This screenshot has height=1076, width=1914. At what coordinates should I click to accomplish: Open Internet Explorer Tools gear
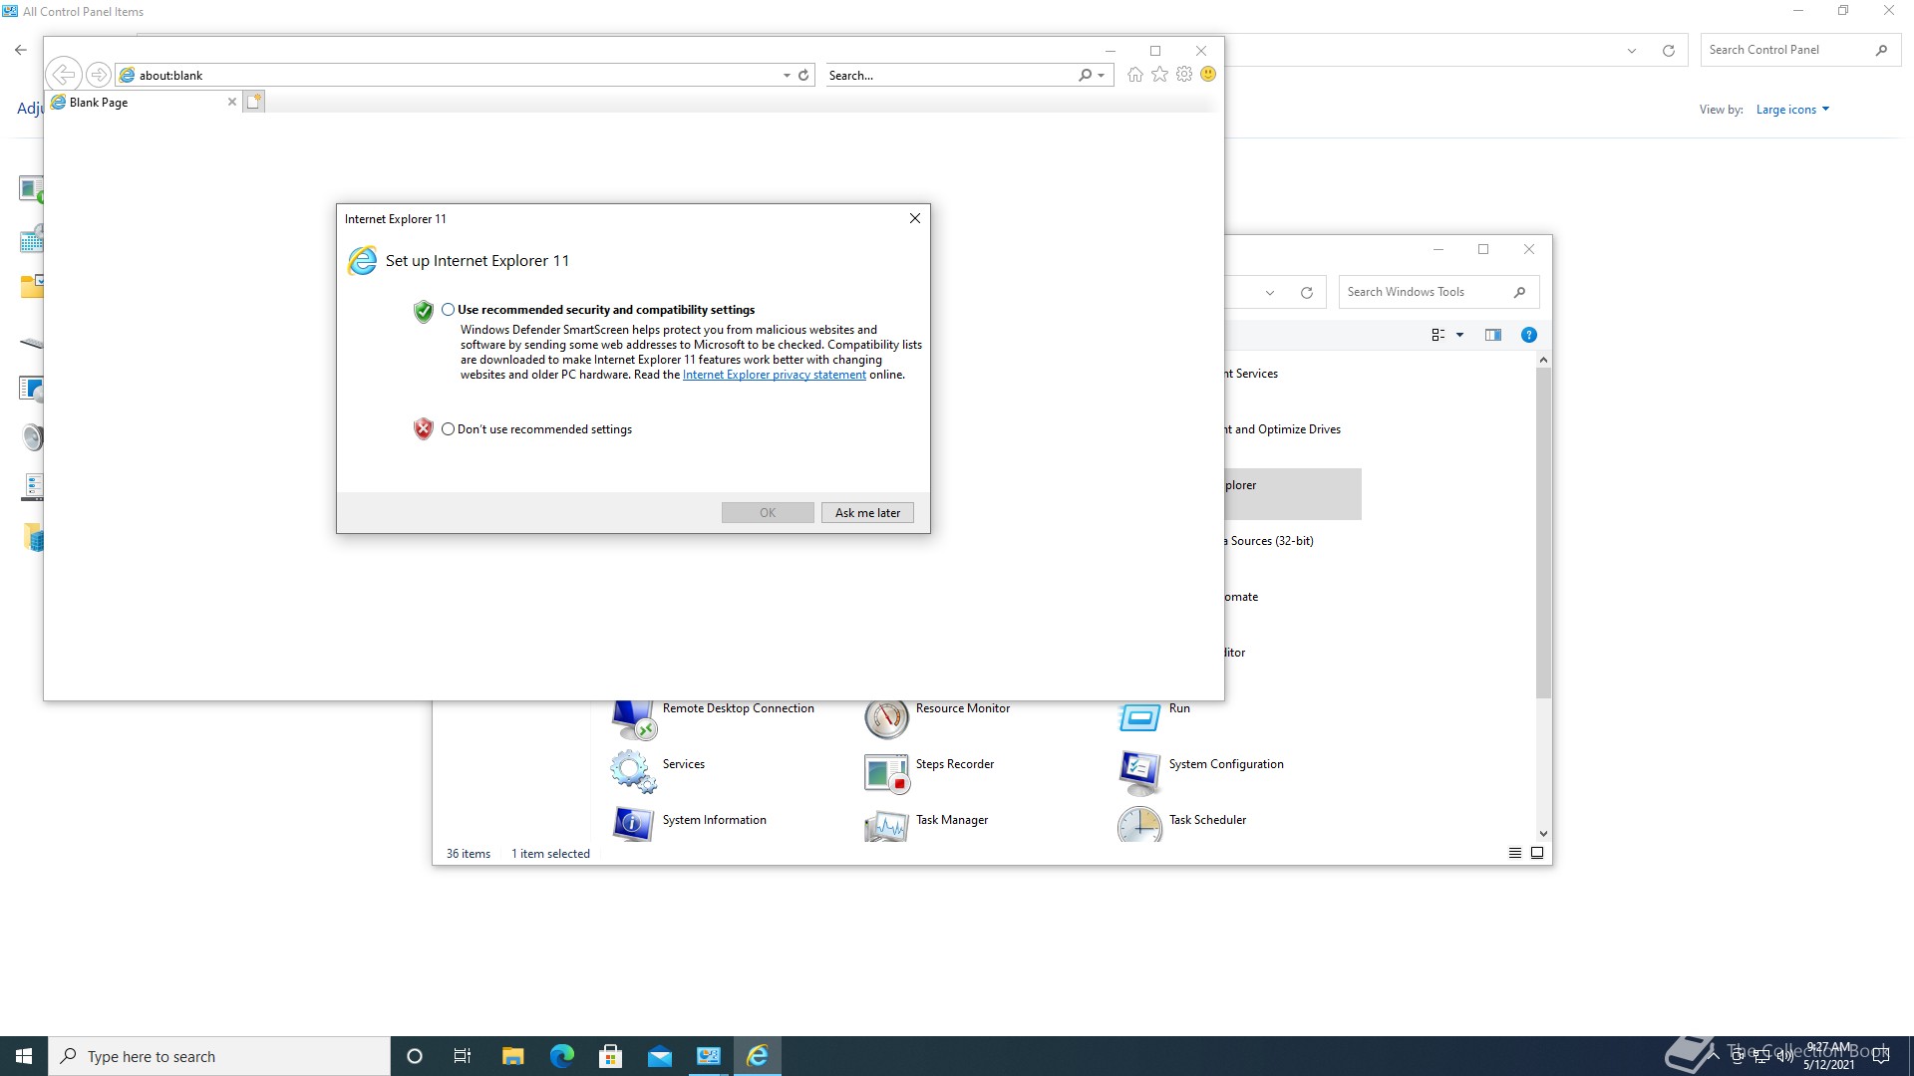[x=1184, y=75]
